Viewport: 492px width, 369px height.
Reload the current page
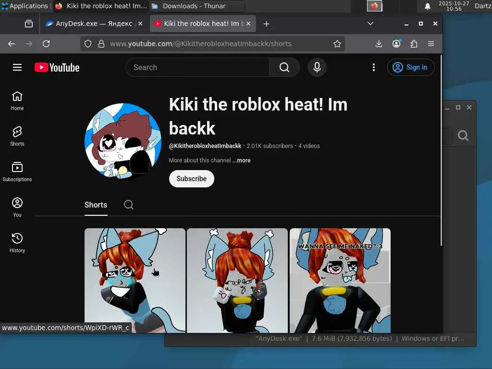(46, 44)
